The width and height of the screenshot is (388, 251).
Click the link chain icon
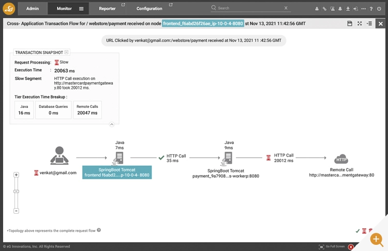pos(324,9)
